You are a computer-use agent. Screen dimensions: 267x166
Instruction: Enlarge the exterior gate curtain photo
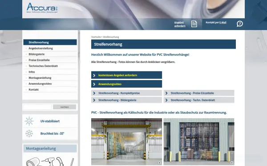coord(199,142)
